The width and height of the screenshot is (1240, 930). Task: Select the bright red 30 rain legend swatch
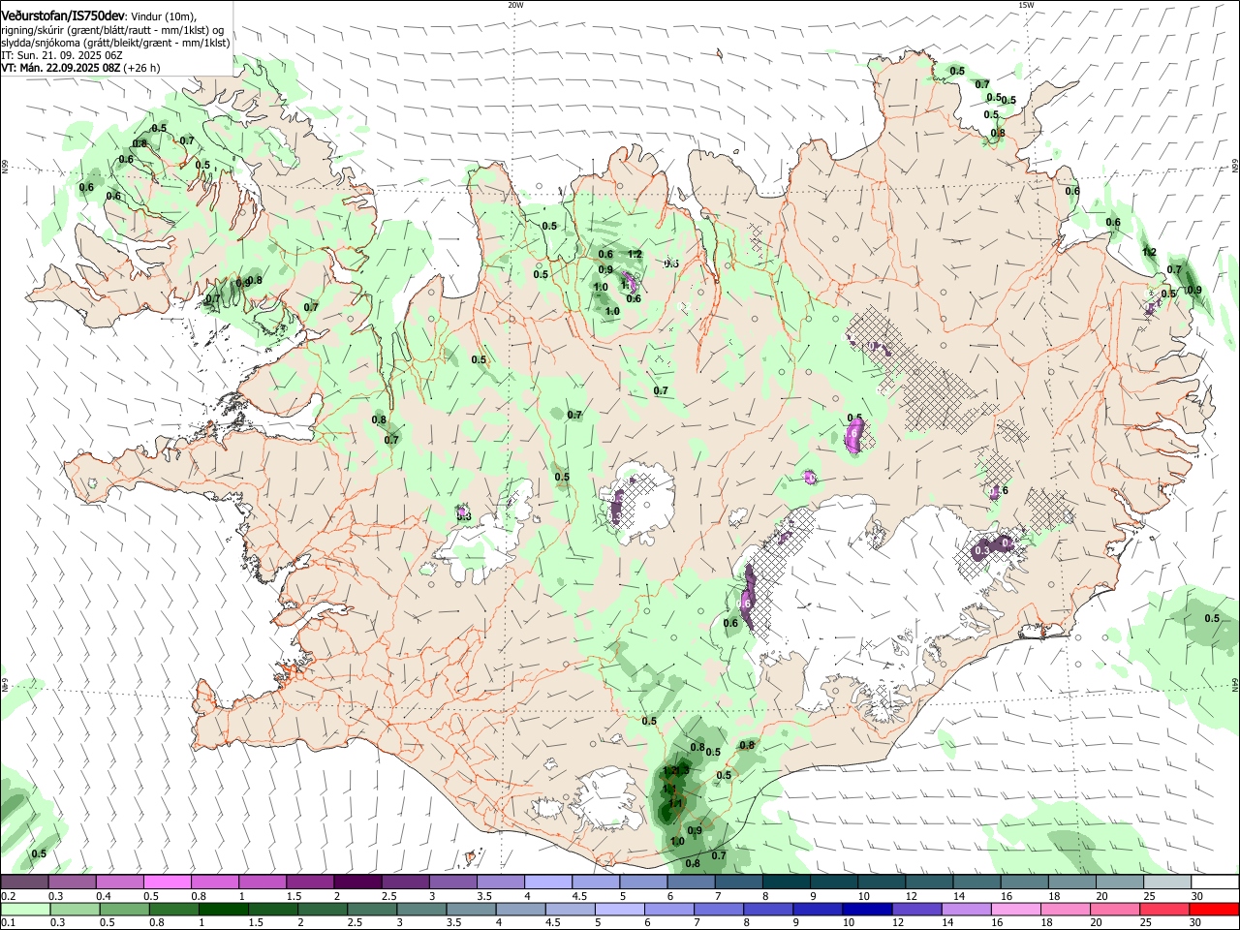coord(1213,910)
